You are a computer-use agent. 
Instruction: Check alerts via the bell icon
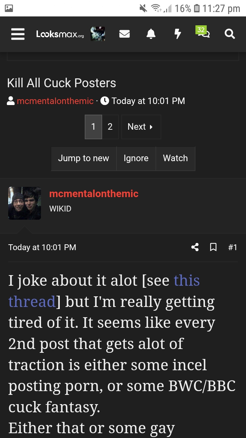(x=151, y=34)
